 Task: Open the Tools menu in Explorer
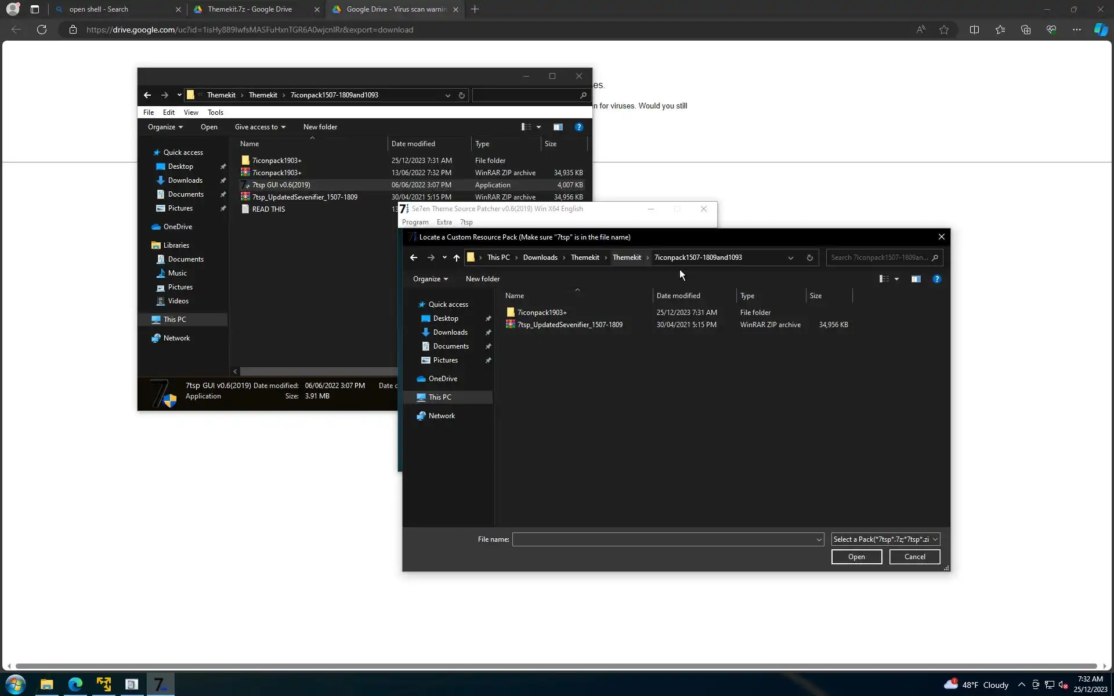(x=215, y=113)
